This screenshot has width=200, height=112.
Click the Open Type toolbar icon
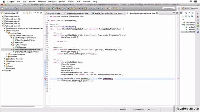pos(71,8)
